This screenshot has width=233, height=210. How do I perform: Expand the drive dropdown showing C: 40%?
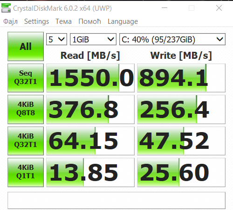(172, 39)
